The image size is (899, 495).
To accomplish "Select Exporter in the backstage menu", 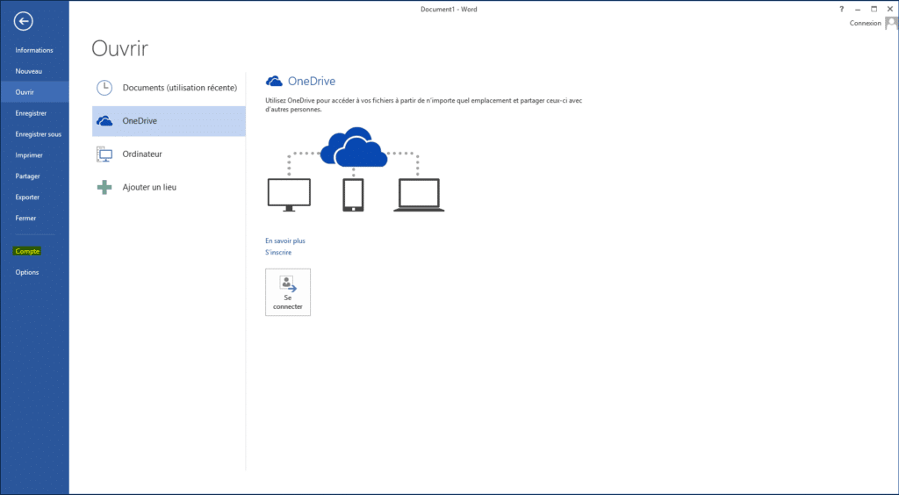I will (x=27, y=197).
